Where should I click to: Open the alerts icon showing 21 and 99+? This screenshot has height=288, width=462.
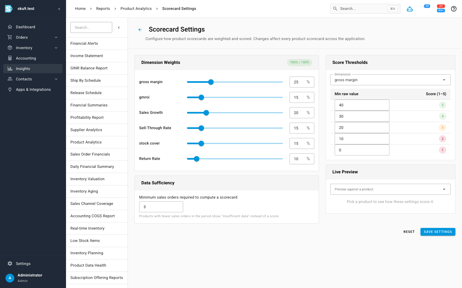[x=441, y=8]
